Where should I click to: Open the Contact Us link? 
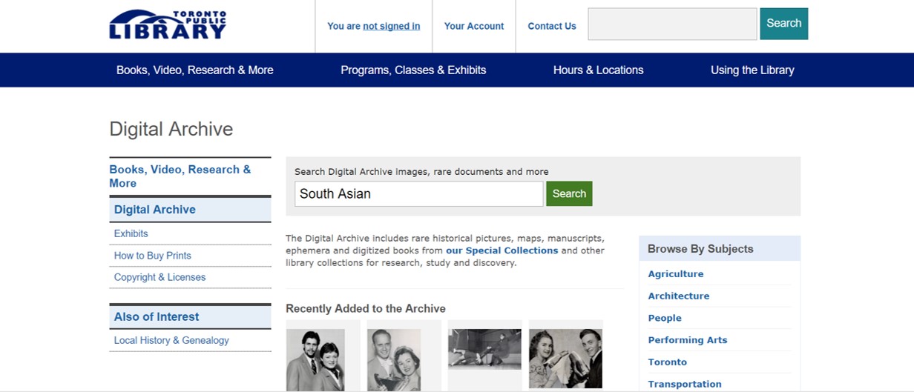551,26
